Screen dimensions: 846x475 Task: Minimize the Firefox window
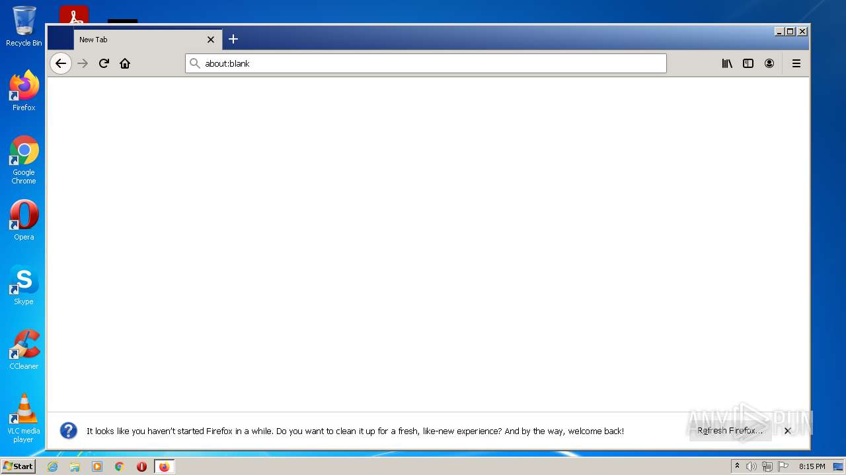pyautogui.click(x=779, y=31)
